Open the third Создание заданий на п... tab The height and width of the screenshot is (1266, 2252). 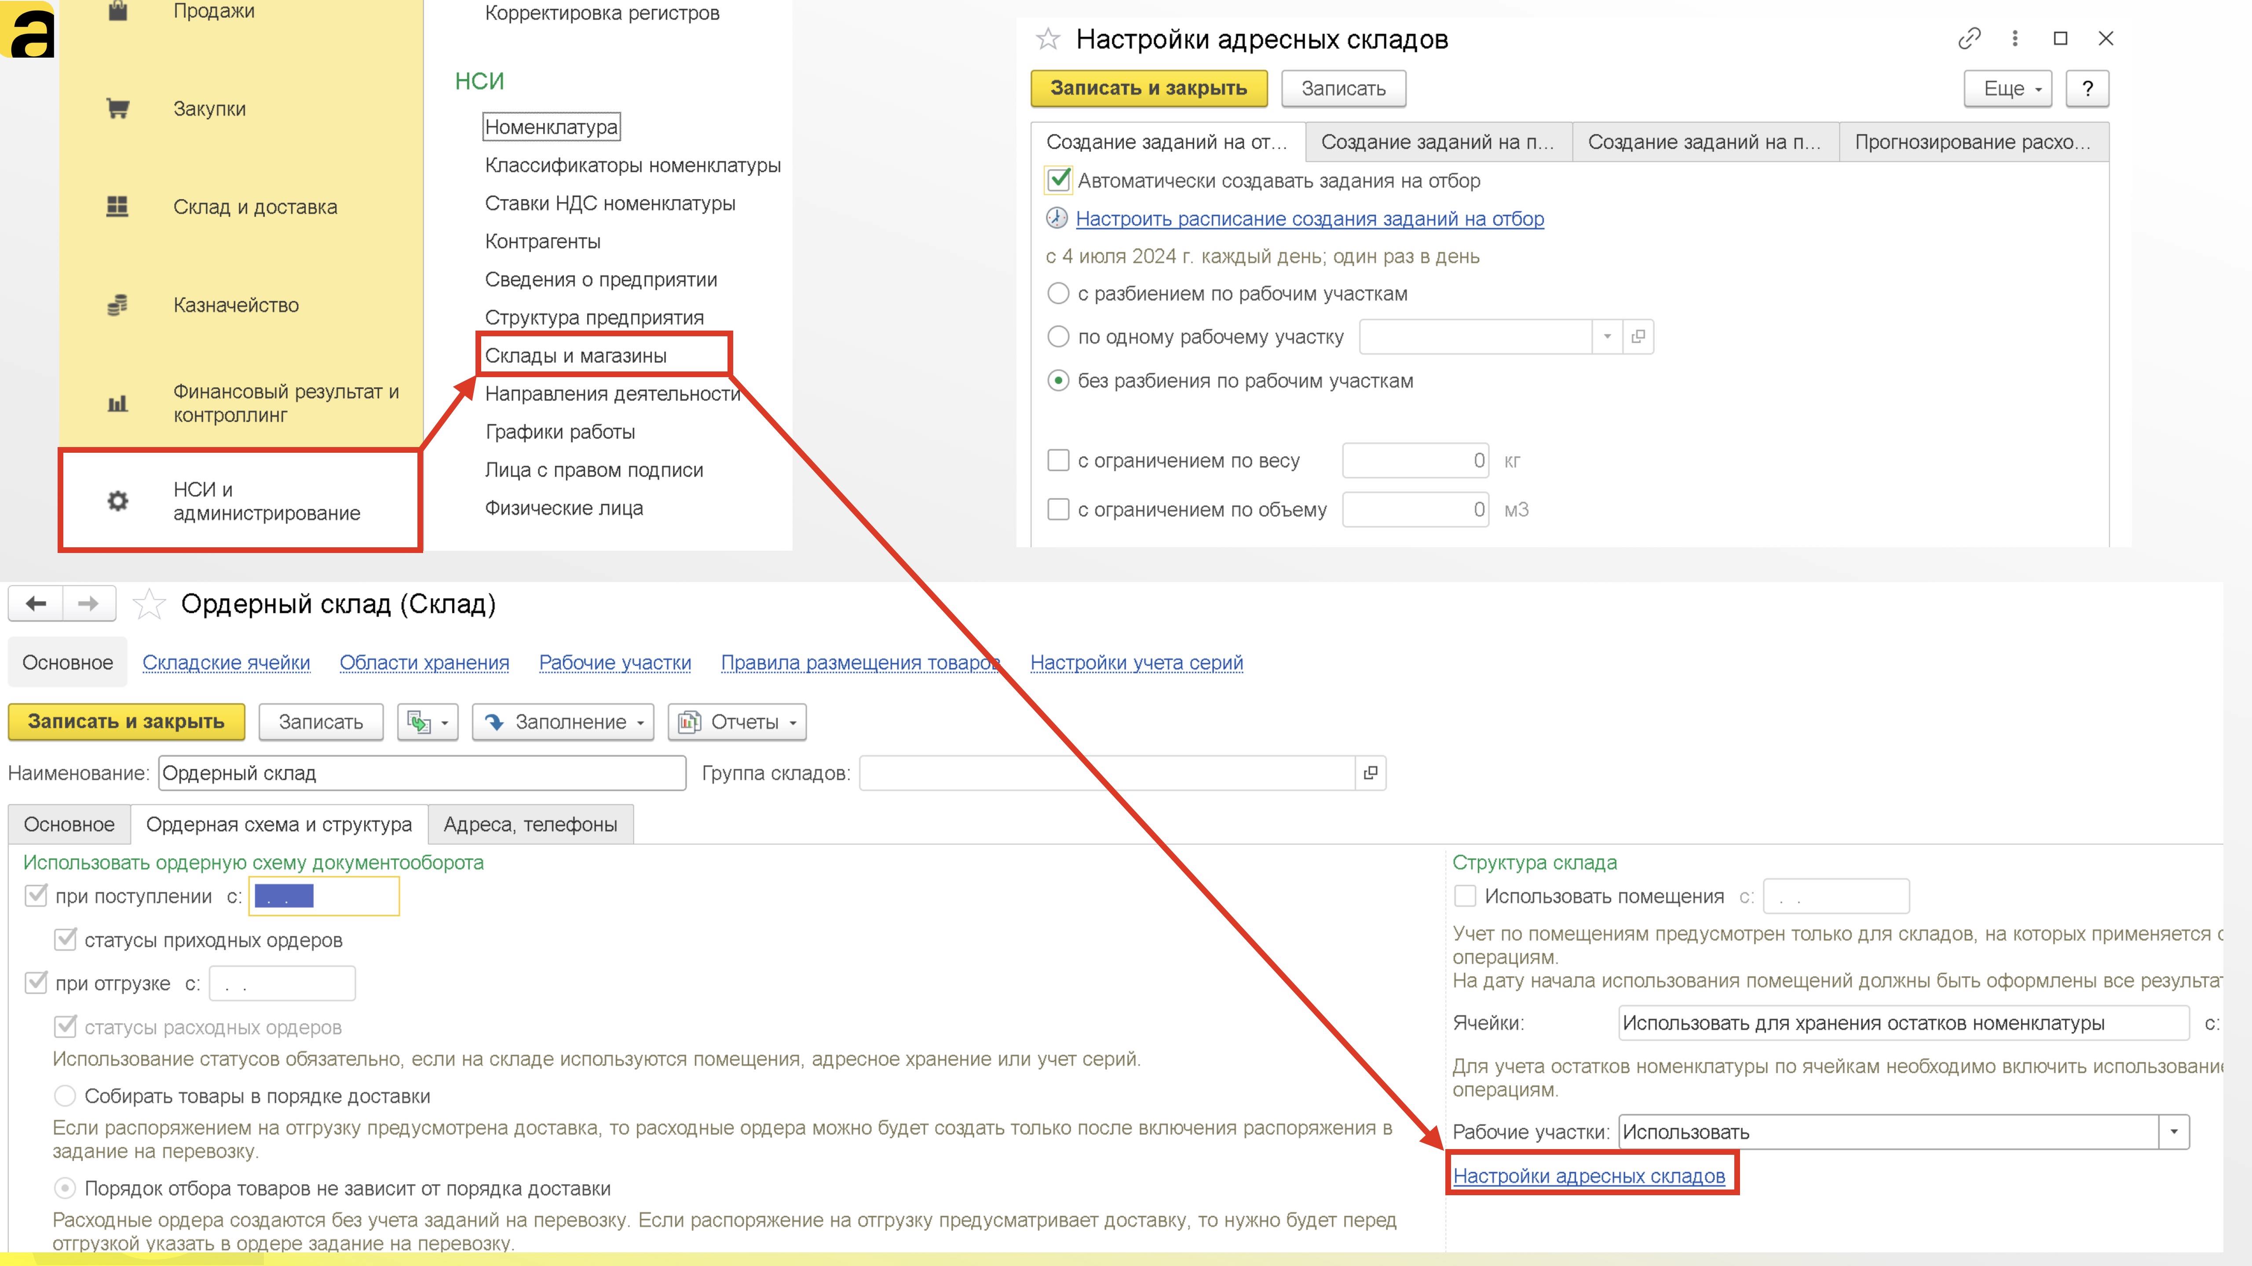[x=1706, y=142]
